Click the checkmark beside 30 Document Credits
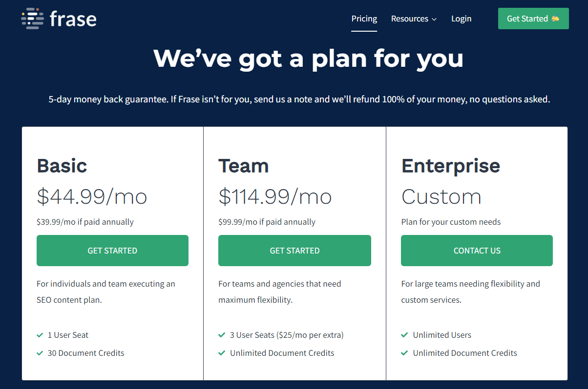The image size is (588, 389). 40,353
